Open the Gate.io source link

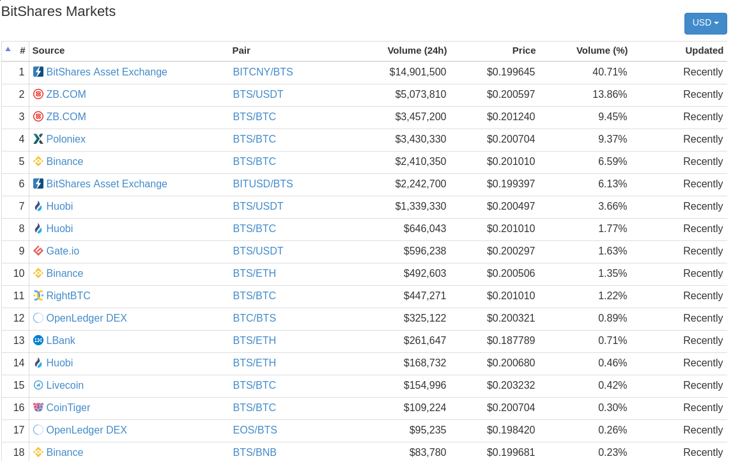tap(63, 251)
